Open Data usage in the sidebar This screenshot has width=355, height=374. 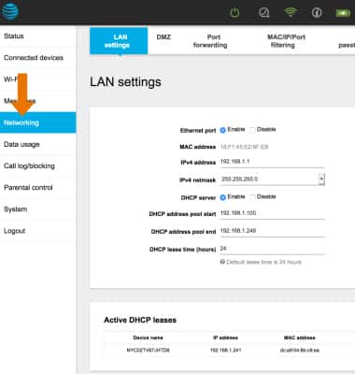point(37,144)
